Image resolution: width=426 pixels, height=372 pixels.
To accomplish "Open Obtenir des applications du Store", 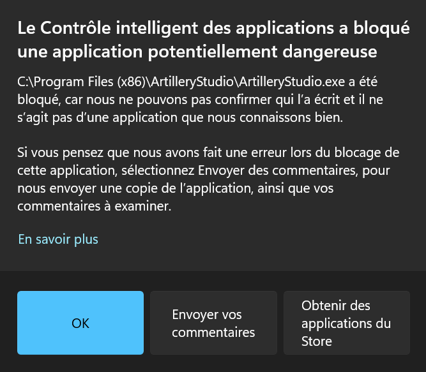I will (346, 323).
